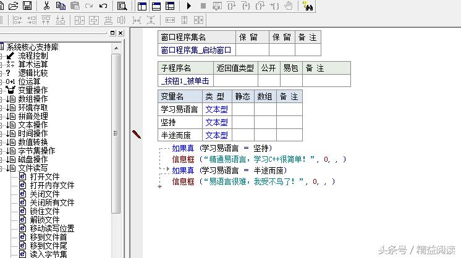Close the support library panel
The height and width of the screenshot is (258, 461).
tap(121, 33)
